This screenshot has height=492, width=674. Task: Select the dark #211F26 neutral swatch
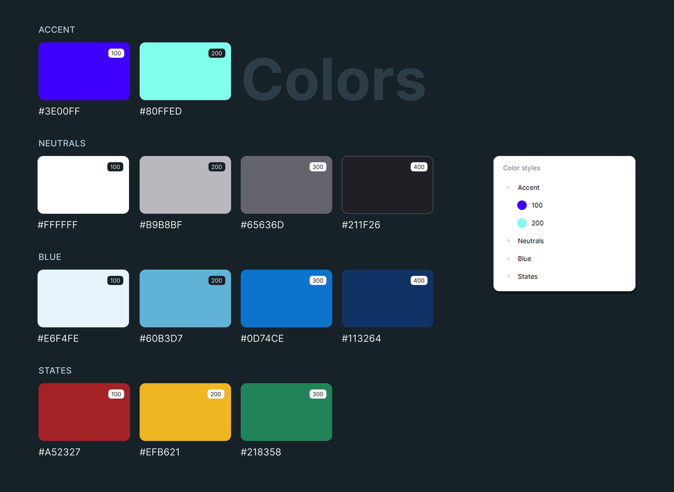point(388,185)
